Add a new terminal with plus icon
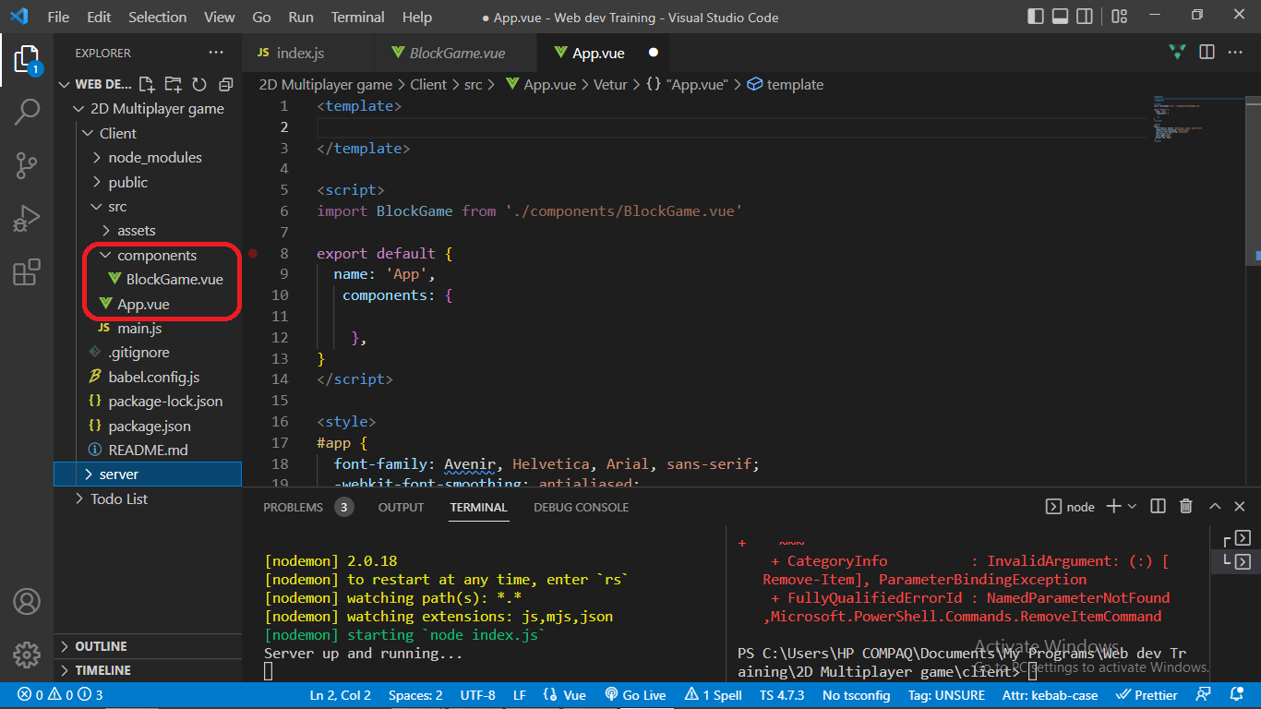The width and height of the screenshot is (1261, 709). (1113, 506)
